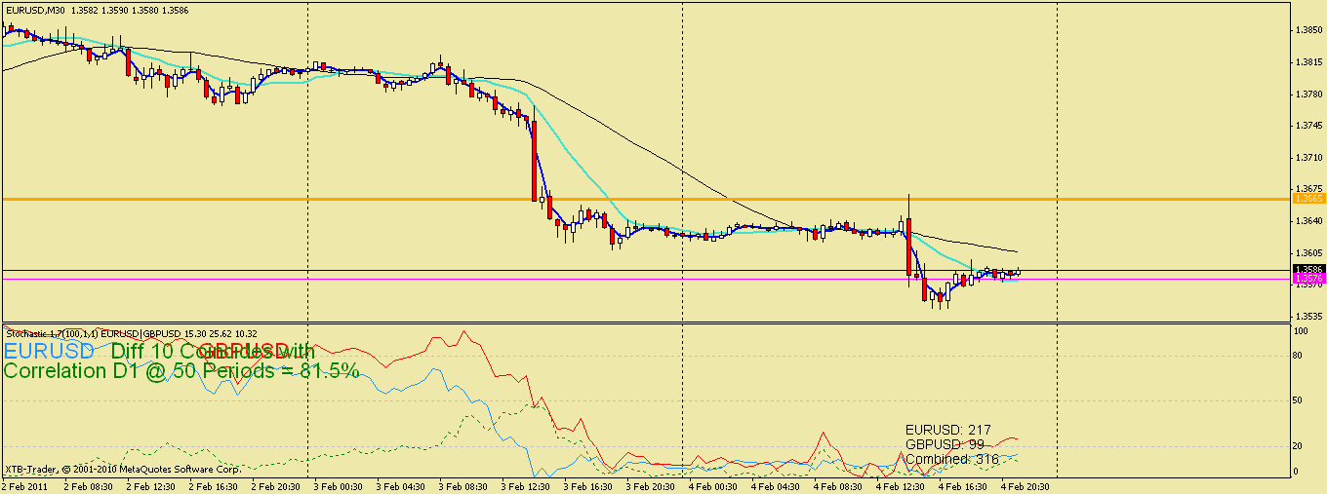The width and height of the screenshot is (1327, 494).
Task: Click the 'GBPUSD: 99' text label
Action: coord(944,444)
